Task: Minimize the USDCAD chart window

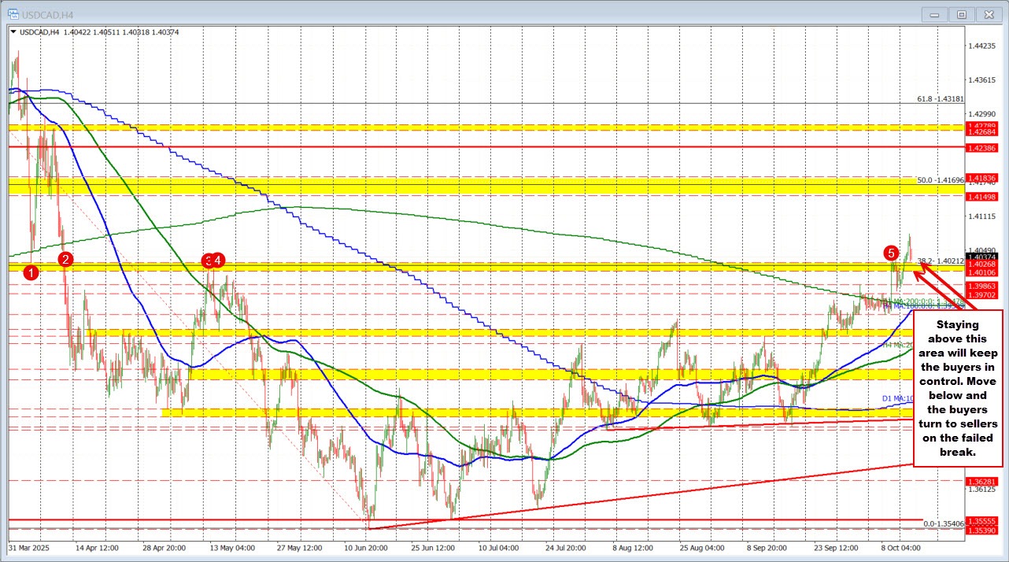Action: (x=935, y=13)
